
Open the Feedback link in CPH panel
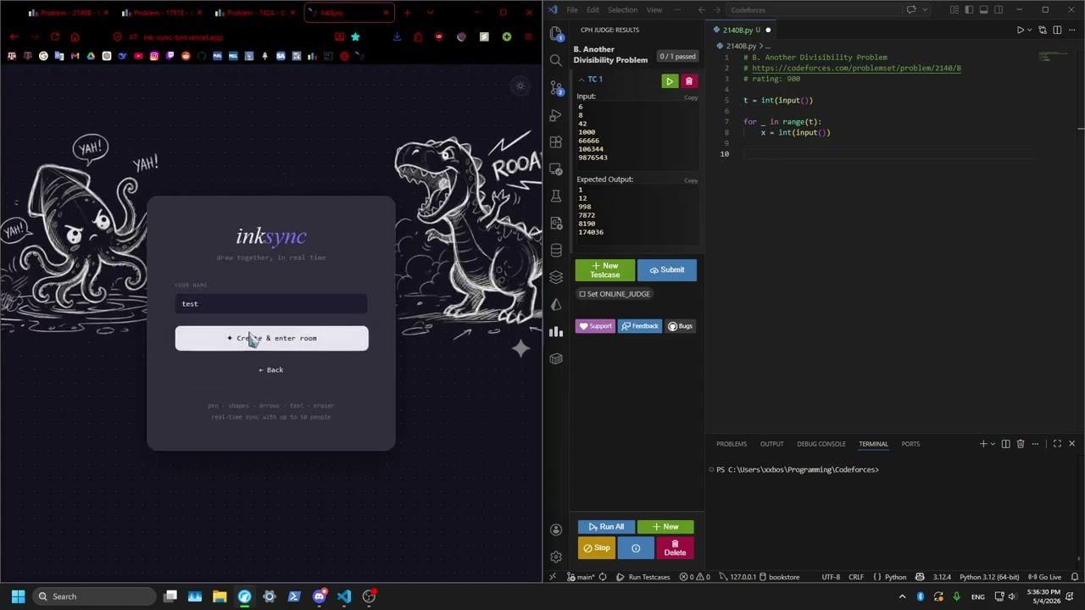coord(639,326)
